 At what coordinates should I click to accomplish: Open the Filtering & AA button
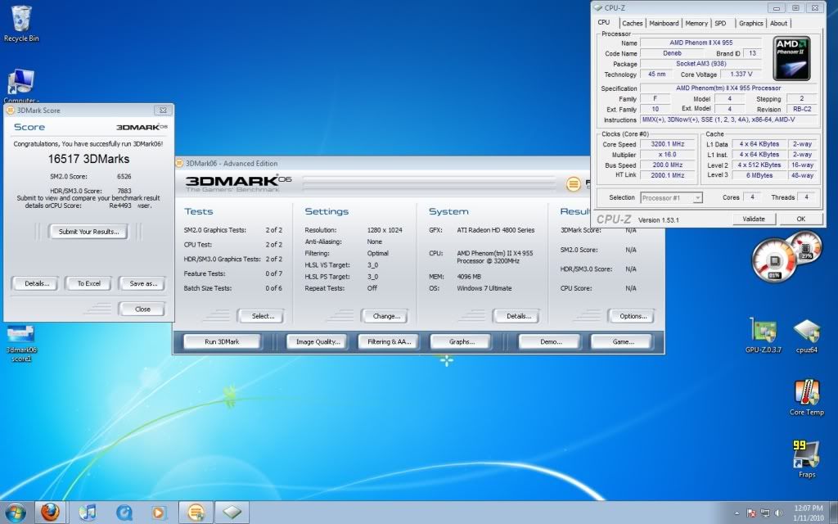tap(389, 341)
